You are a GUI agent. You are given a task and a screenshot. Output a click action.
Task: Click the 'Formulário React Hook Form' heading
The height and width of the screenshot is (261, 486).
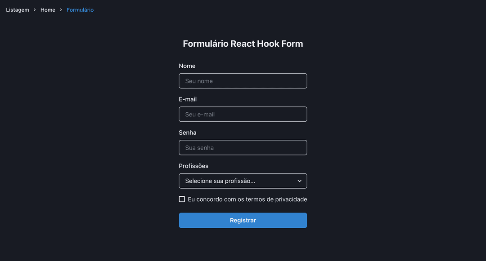[x=243, y=44]
